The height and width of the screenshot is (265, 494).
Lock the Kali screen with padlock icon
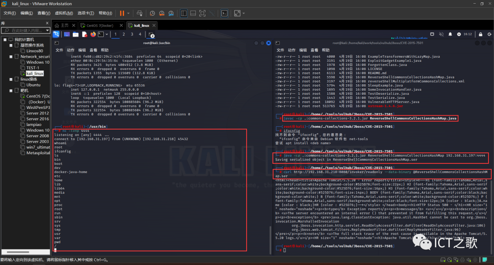click(480, 34)
